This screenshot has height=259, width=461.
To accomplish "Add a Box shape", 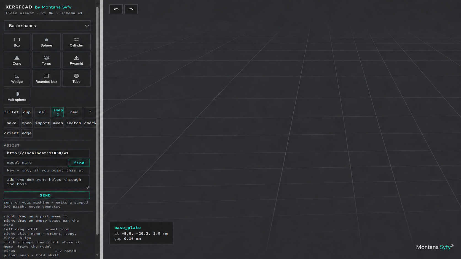I will pos(17,42).
